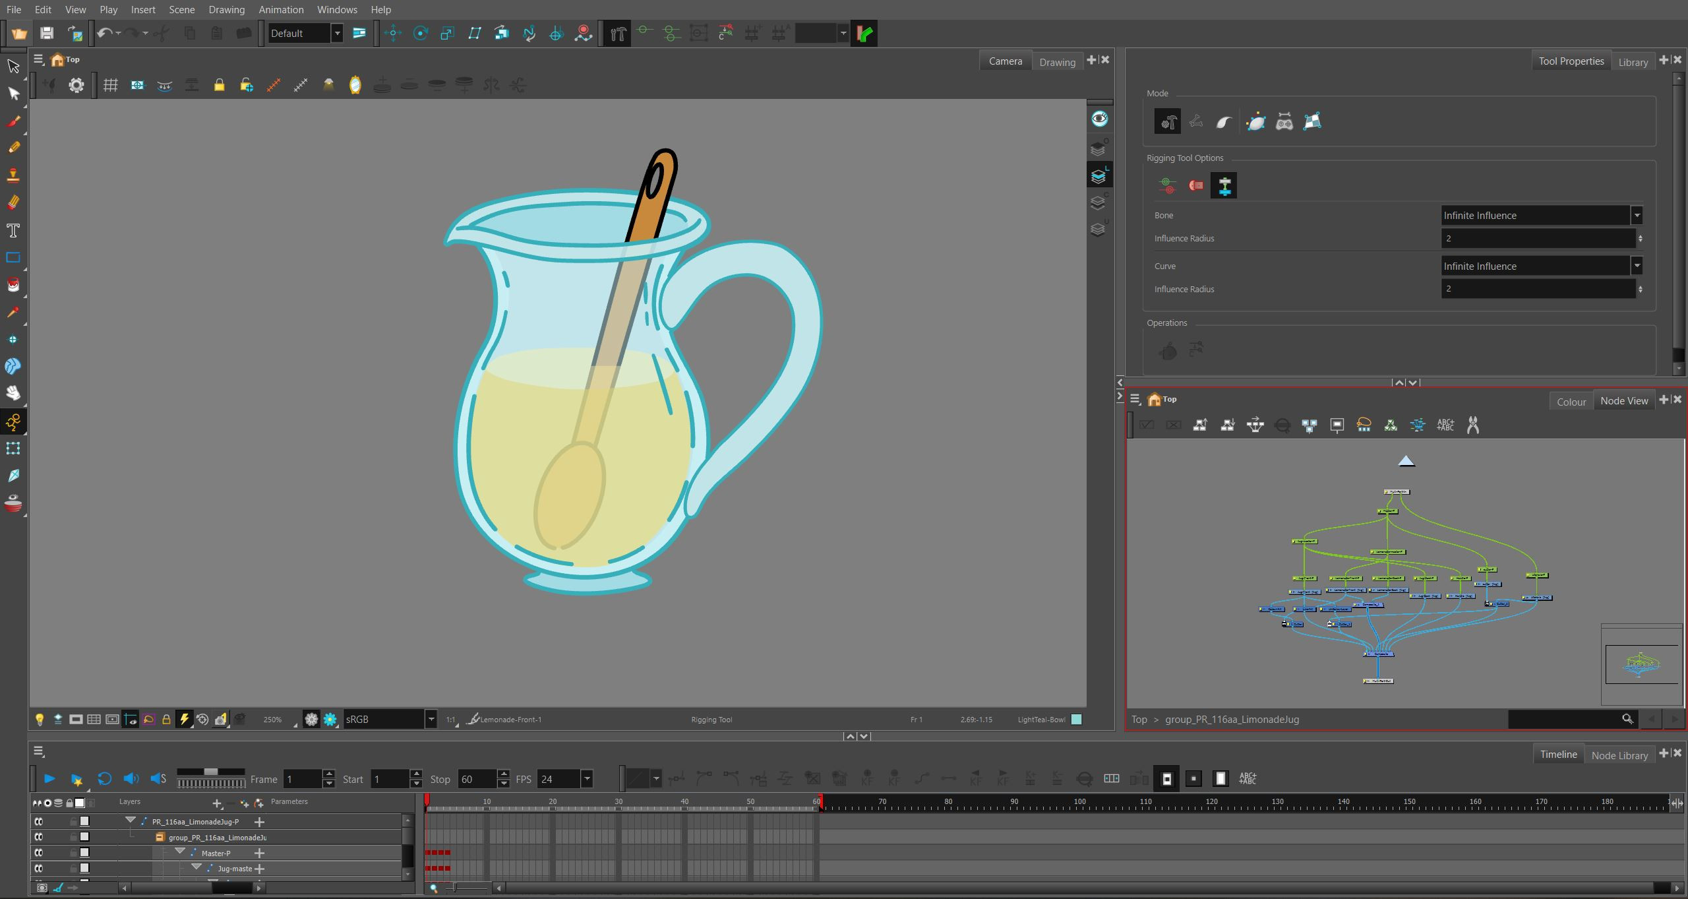Open the Default workspace dropdown
Image resolution: width=1688 pixels, height=899 pixels.
click(x=305, y=33)
